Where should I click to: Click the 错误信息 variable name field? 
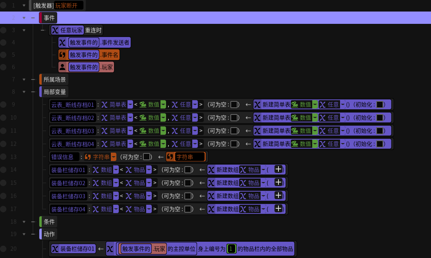[65, 157]
